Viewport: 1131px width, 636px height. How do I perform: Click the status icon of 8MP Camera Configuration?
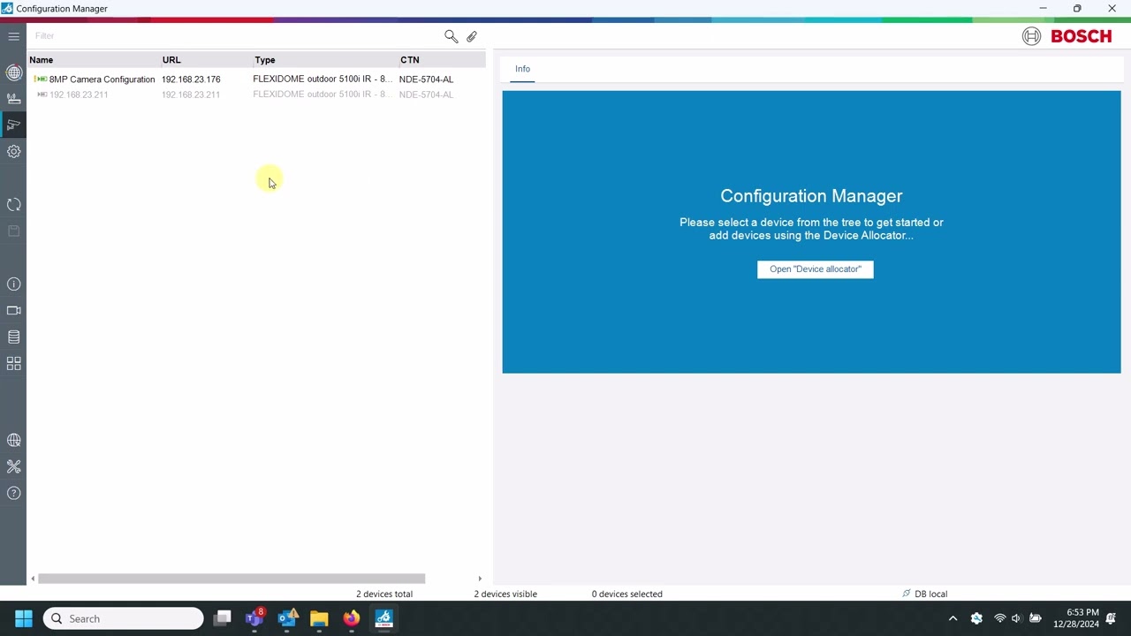coord(41,79)
